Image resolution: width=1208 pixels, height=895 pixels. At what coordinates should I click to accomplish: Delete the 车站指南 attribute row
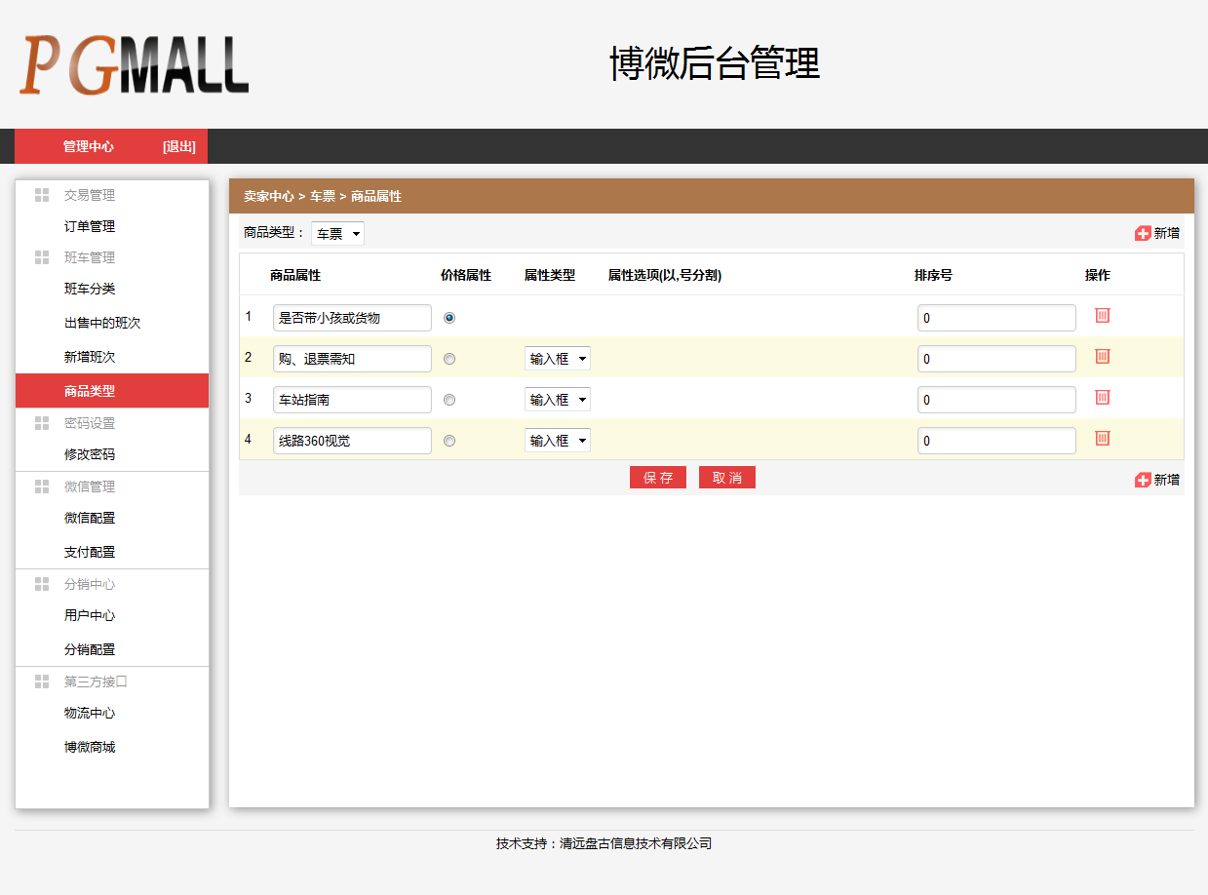point(1102,398)
